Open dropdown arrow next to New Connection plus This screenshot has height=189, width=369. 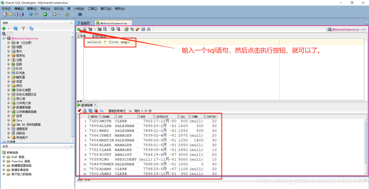point(9,28)
